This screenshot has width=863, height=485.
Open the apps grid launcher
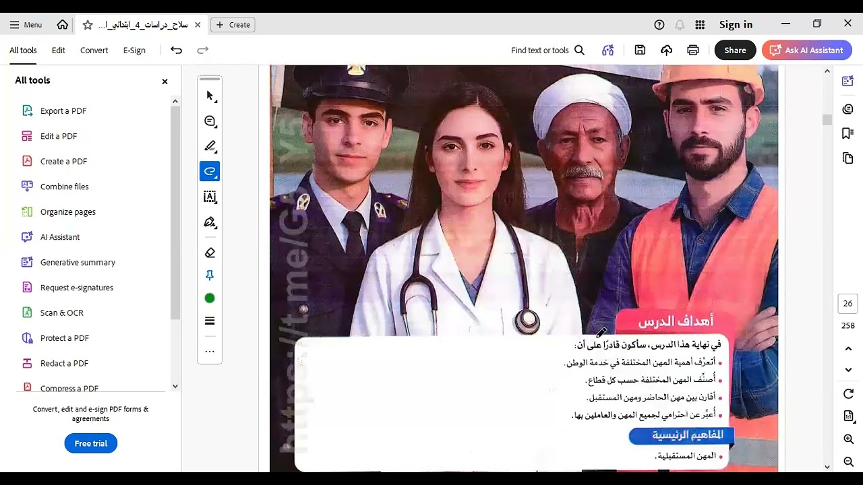700,24
